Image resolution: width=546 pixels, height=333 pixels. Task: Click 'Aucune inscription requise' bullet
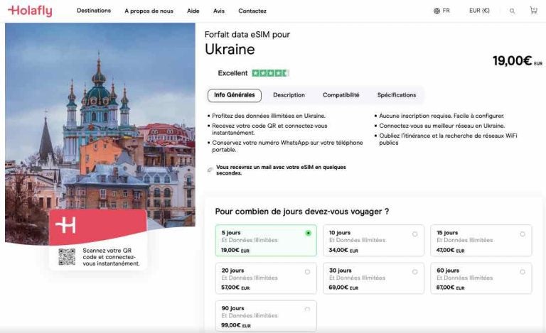(441, 116)
